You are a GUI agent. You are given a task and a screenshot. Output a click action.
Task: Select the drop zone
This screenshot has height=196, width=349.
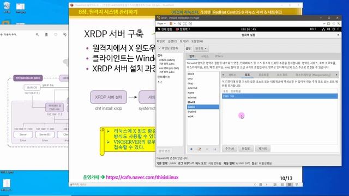[203, 83]
